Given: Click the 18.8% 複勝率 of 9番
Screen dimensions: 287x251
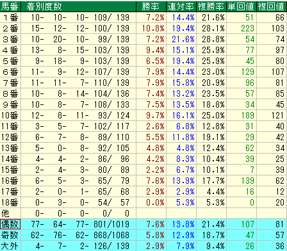Looking at the screenshot, I should coord(213,104).
